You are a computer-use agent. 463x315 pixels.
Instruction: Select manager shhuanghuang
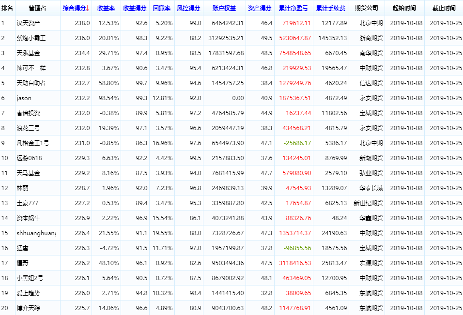[36, 233]
